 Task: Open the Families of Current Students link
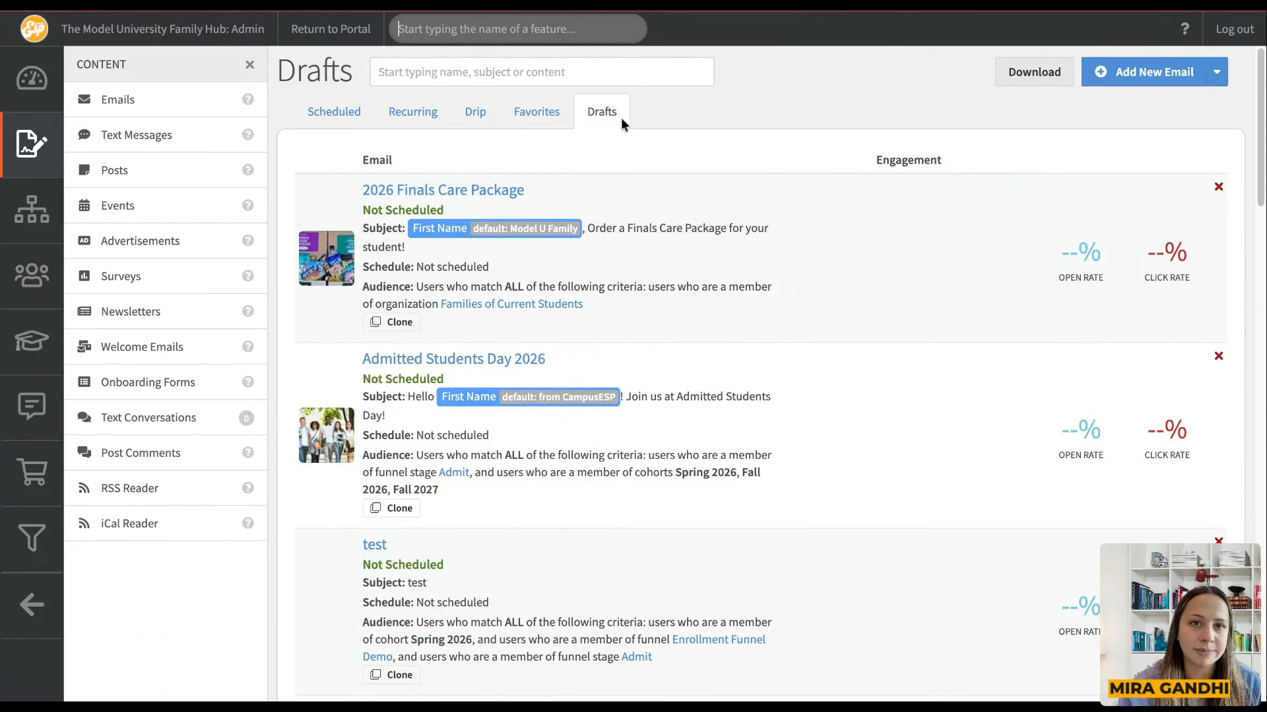tap(511, 304)
